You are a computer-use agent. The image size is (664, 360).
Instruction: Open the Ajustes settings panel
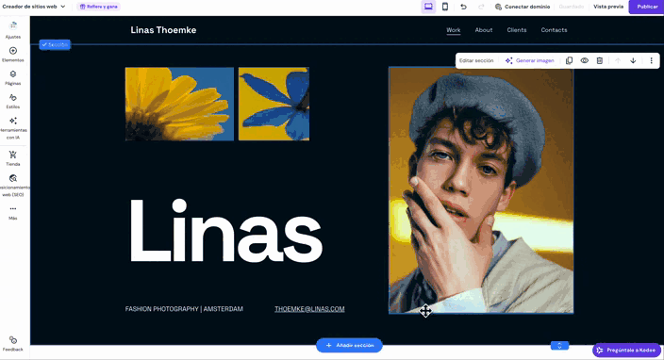[13, 30]
